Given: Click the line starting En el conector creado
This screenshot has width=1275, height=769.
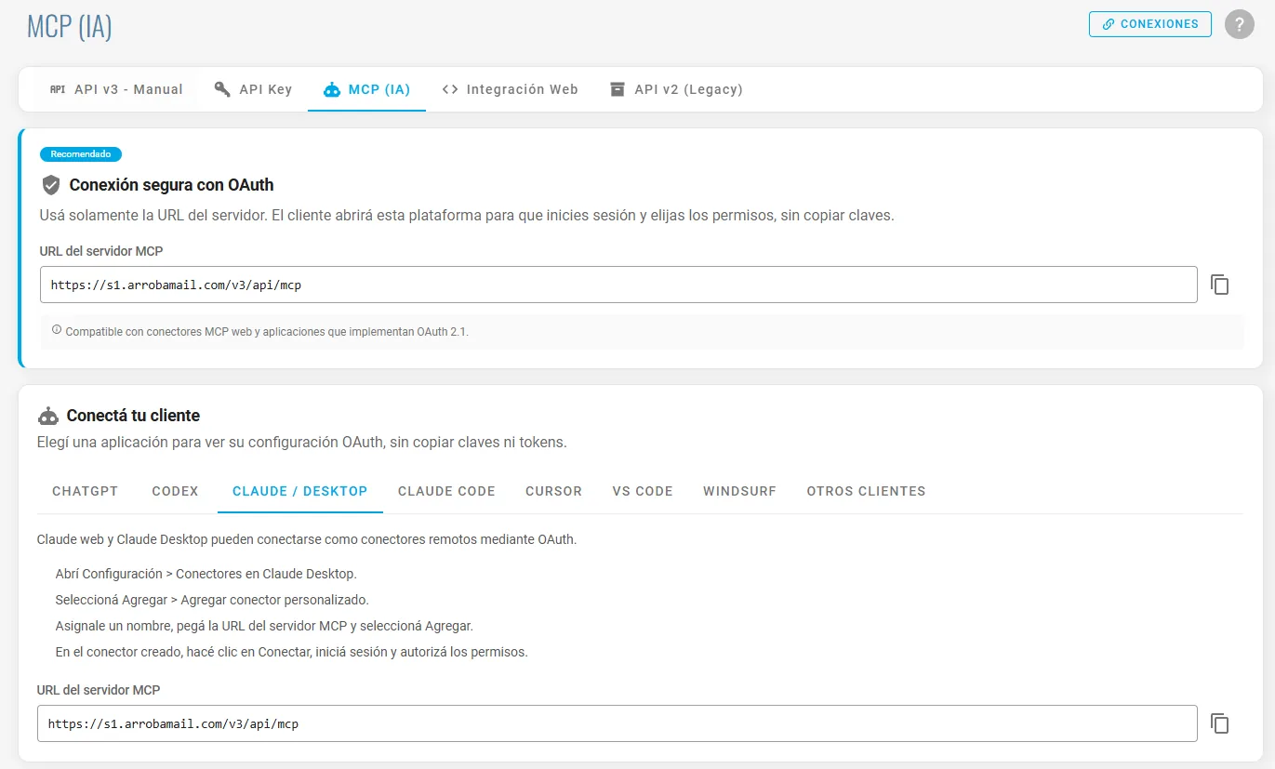Looking at the screenshot, I should click(x=291, y=652).
